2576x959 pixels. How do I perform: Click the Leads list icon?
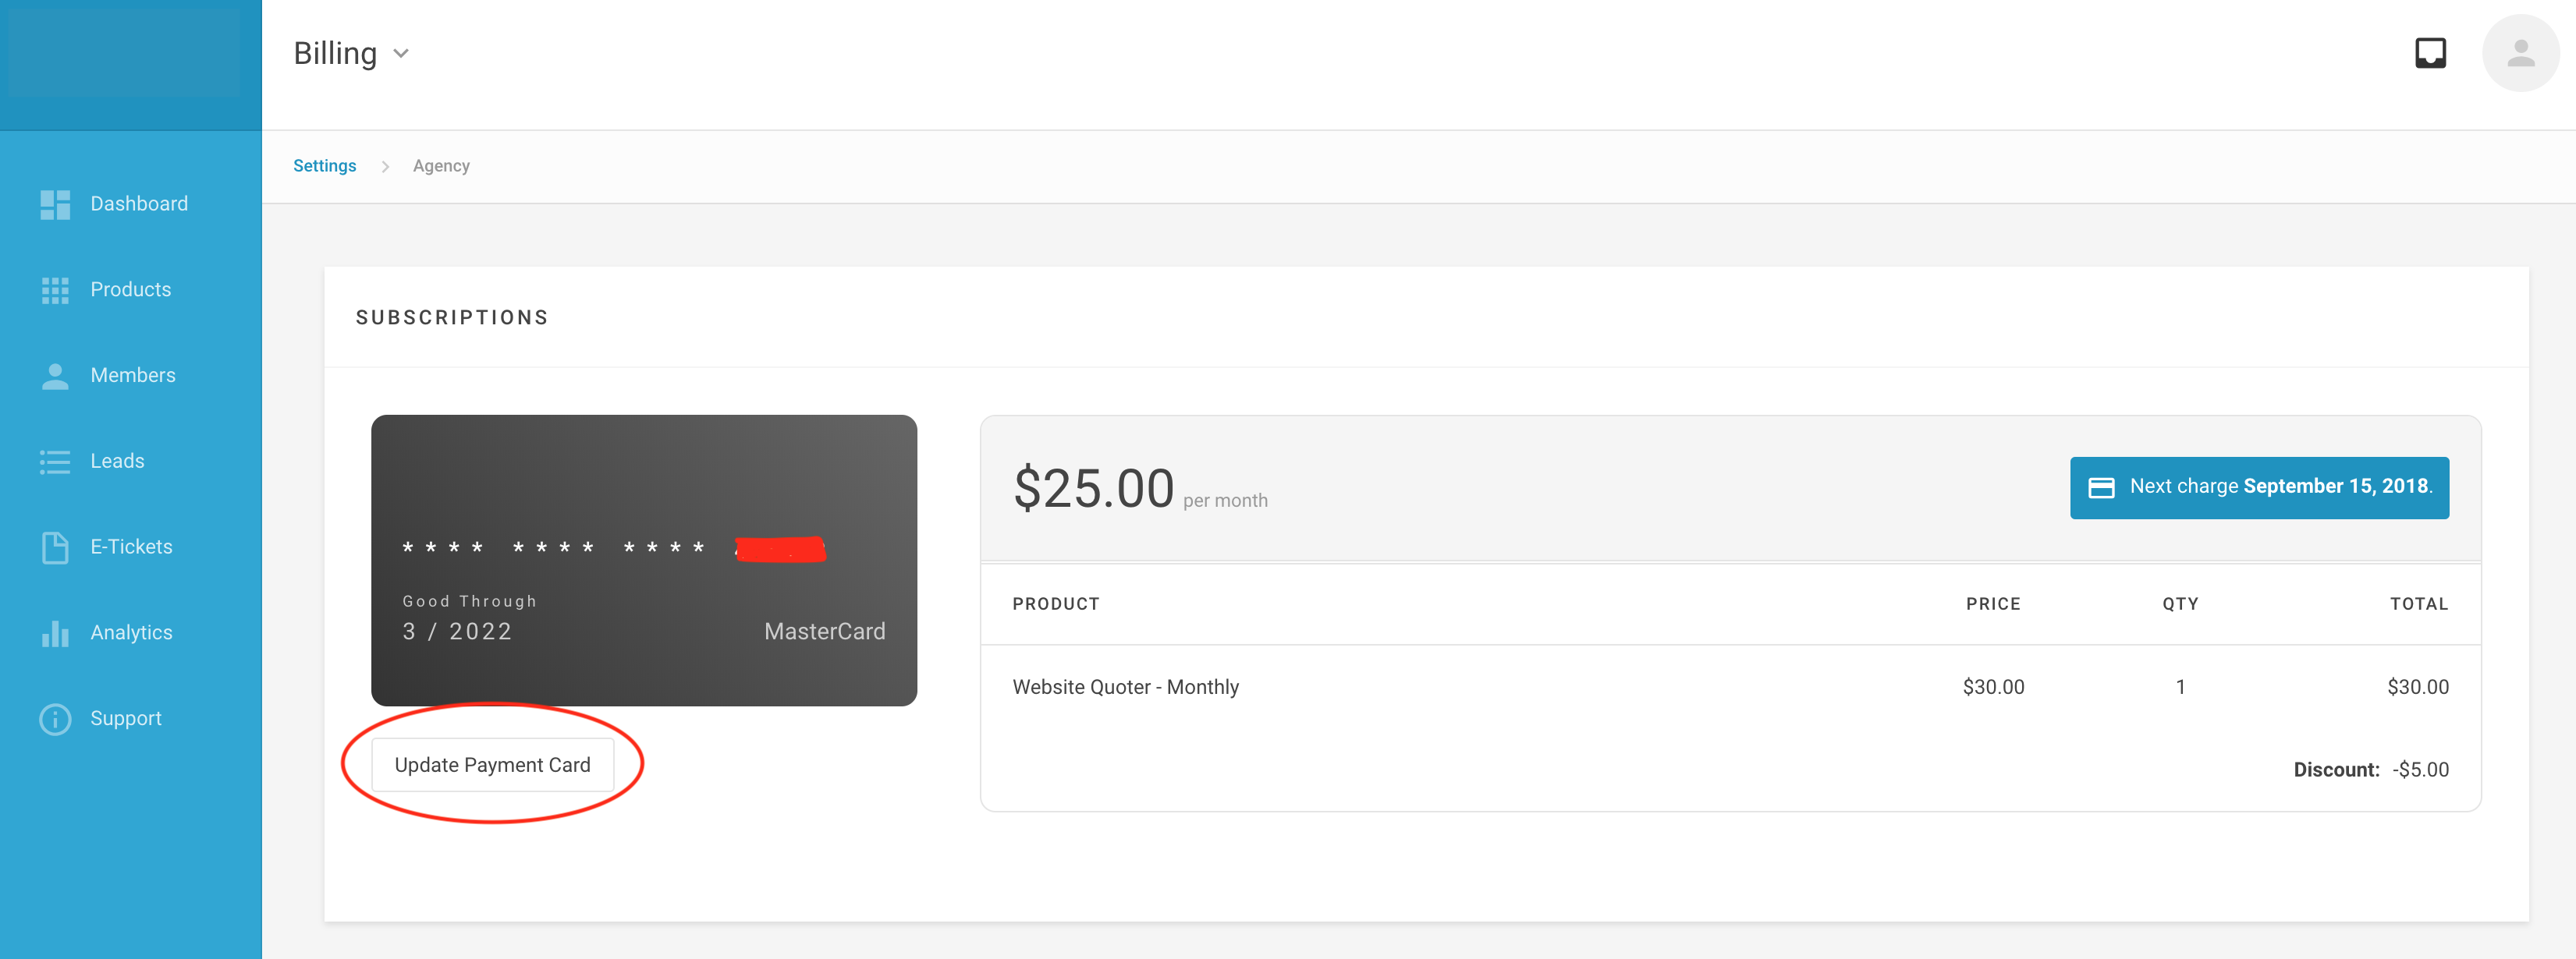click(x=55, y=462)
